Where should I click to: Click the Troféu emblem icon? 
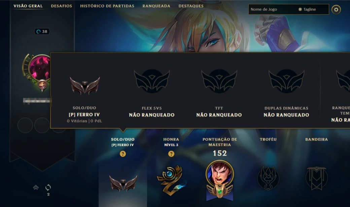(x=268, y=178)
